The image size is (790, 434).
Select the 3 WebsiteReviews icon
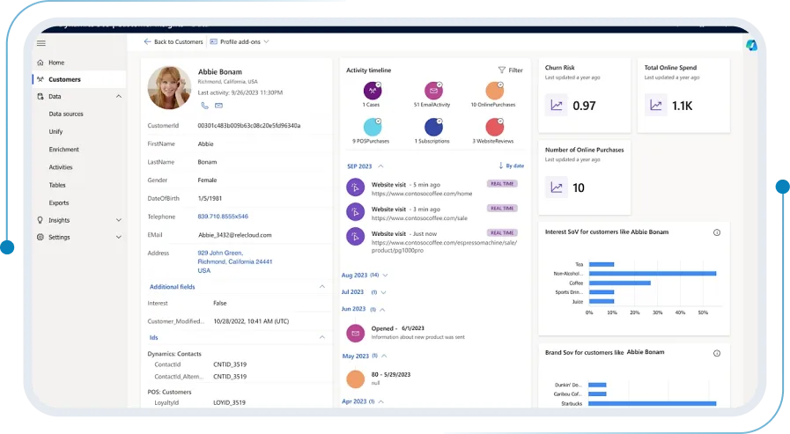coord(494,128)
